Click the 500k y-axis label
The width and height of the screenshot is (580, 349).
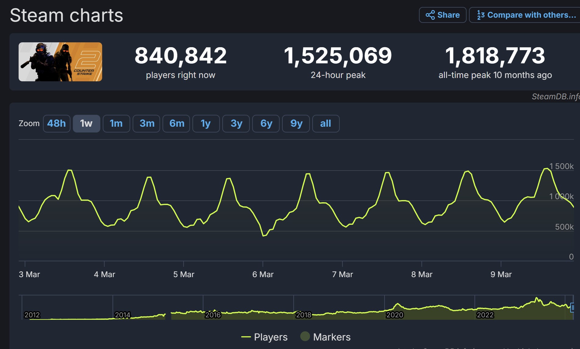click(564, 227)
